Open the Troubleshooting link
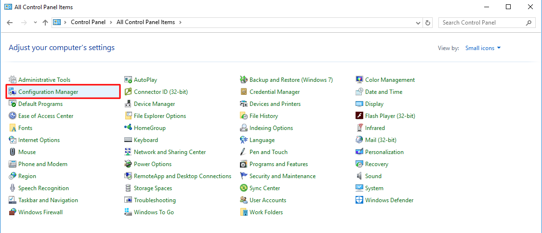The height and width of the screenshot is (233, 542). [155, 200]
